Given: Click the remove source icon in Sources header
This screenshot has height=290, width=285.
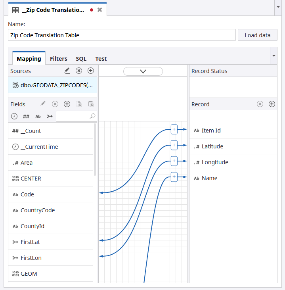Looking at the screenshot, I should 79,71.
